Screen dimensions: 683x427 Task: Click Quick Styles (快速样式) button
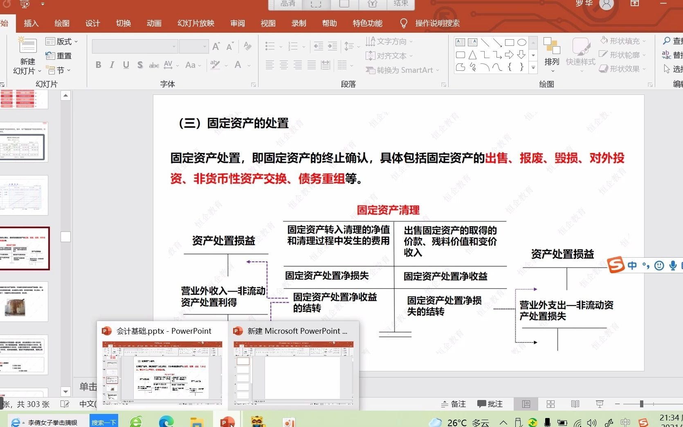[x=580, y=55]
